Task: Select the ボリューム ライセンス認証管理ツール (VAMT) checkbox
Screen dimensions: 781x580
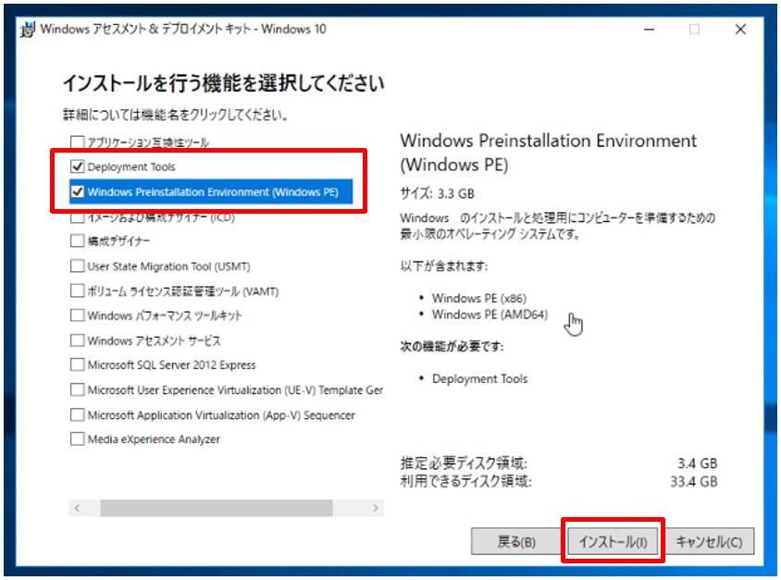Action: [x=77, y=290]
